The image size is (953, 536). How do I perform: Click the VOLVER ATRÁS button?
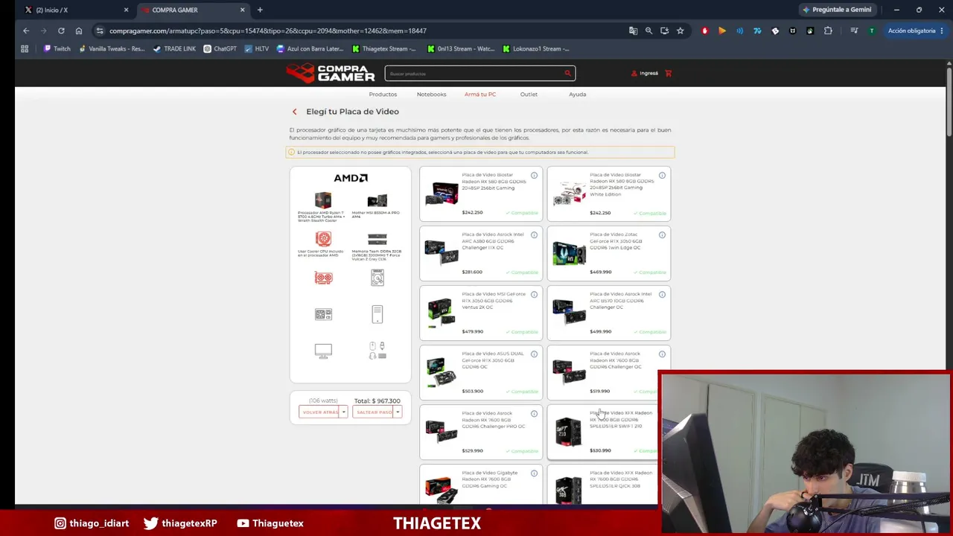[319, 412]
